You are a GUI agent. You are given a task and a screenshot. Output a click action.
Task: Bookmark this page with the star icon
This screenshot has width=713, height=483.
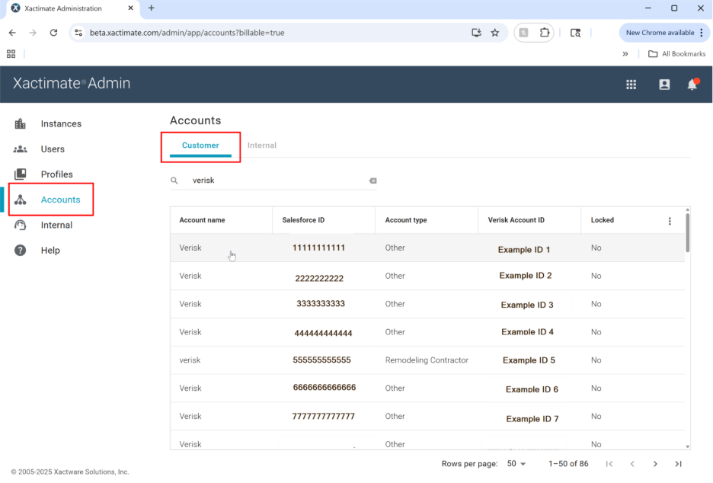coord(495,33)
